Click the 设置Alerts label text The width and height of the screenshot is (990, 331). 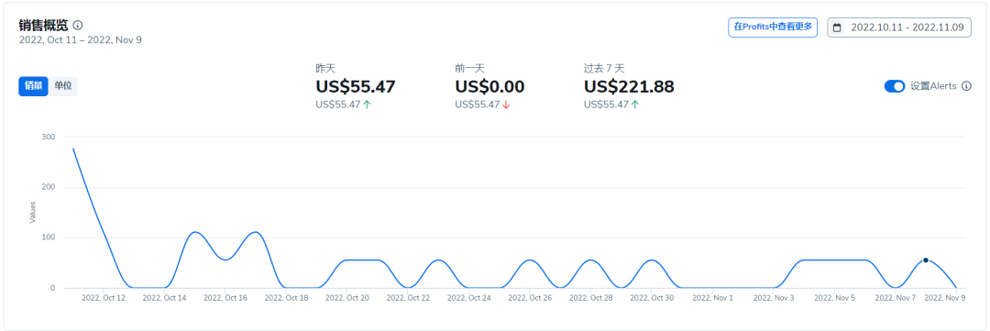pos(933,86)
